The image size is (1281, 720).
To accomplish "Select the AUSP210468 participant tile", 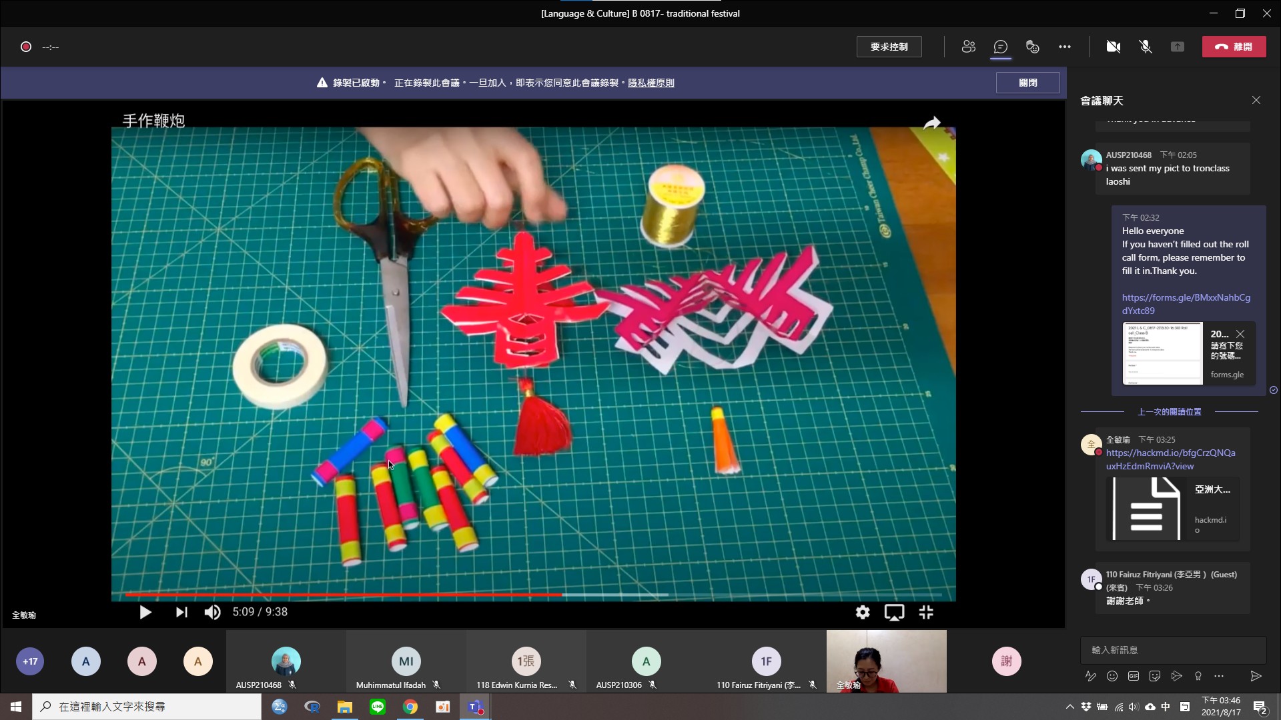I will click(286, 661).
